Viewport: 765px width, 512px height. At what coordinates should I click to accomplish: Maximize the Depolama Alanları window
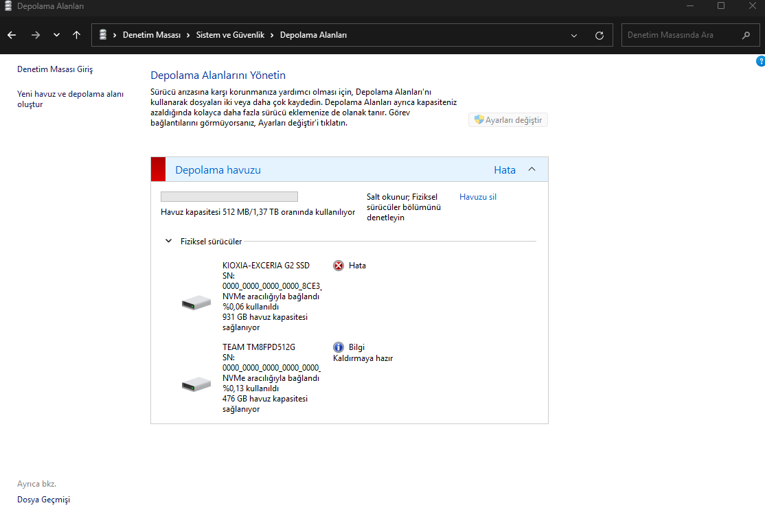coord(720,6)
